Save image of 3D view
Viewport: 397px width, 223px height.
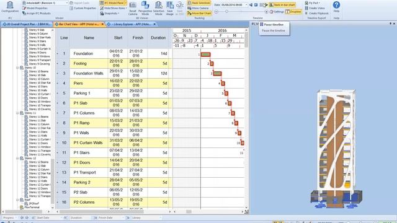pos(170,8)
